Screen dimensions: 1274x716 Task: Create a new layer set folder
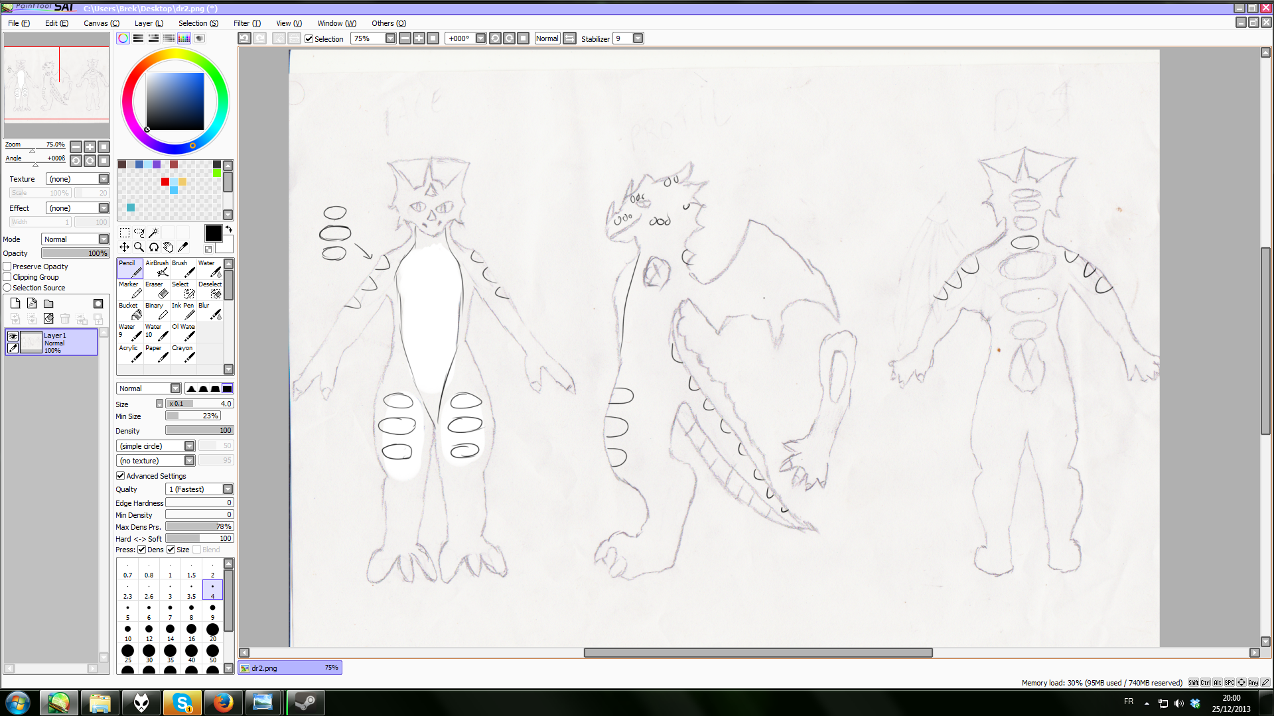tap(48, 304)
